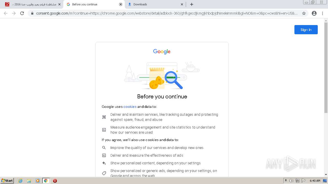The height and width of the screenshot is (184, 328).
Task: Click the wrench icon beside Deliver and maintain
Action: point(104,117)
